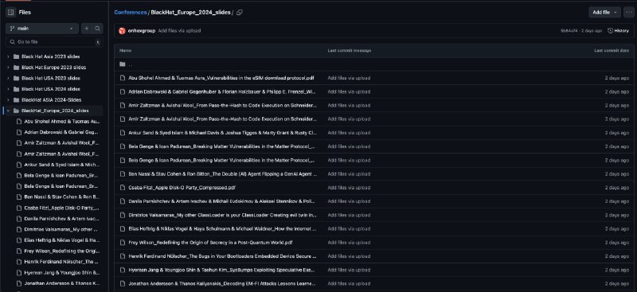Click folder icon of Black Hat USA 2024 slides
637x292 pixels.
pos(16,89)
